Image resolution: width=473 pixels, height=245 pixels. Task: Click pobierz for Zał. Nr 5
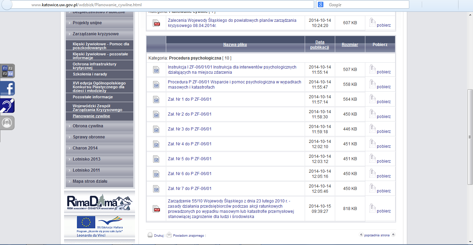pos(384,161)
